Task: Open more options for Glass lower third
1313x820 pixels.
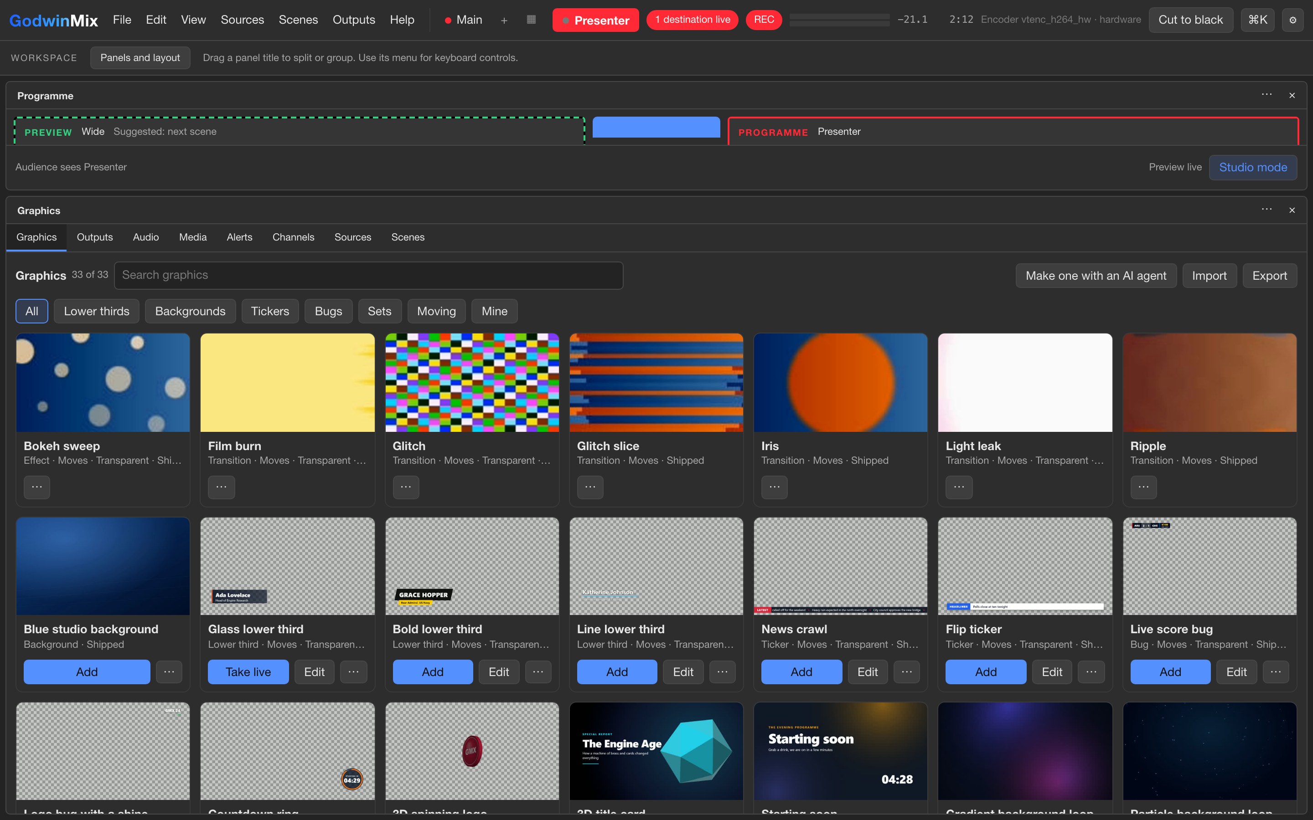Action: coord(354,672)
